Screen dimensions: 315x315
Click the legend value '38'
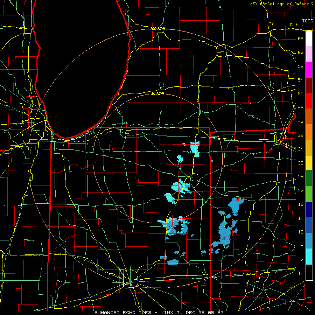[x=301, y=135]
